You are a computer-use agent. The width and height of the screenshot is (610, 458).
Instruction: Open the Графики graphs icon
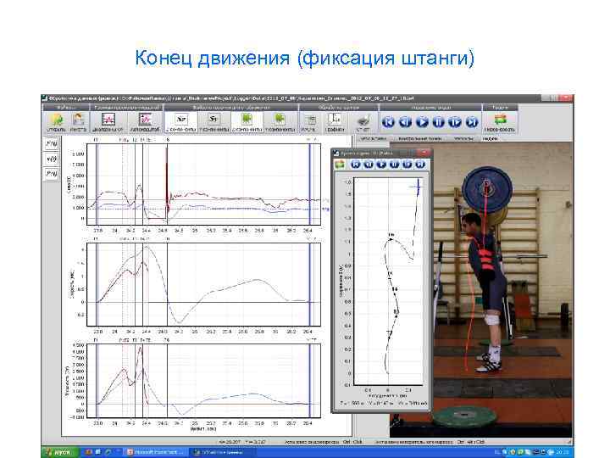[x=335, y=123]
